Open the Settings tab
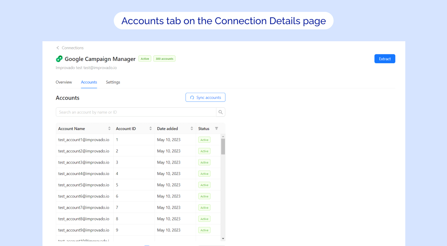This screenshot has width=447, height=246. tap(113, 82)
